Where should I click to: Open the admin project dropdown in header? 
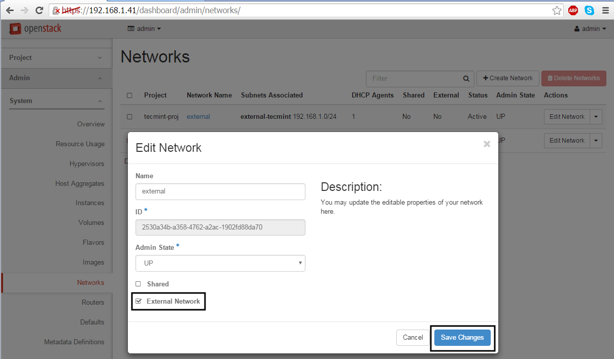145,29
